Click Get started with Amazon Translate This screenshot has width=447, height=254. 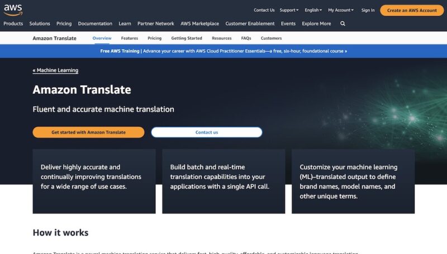point(88,132)
